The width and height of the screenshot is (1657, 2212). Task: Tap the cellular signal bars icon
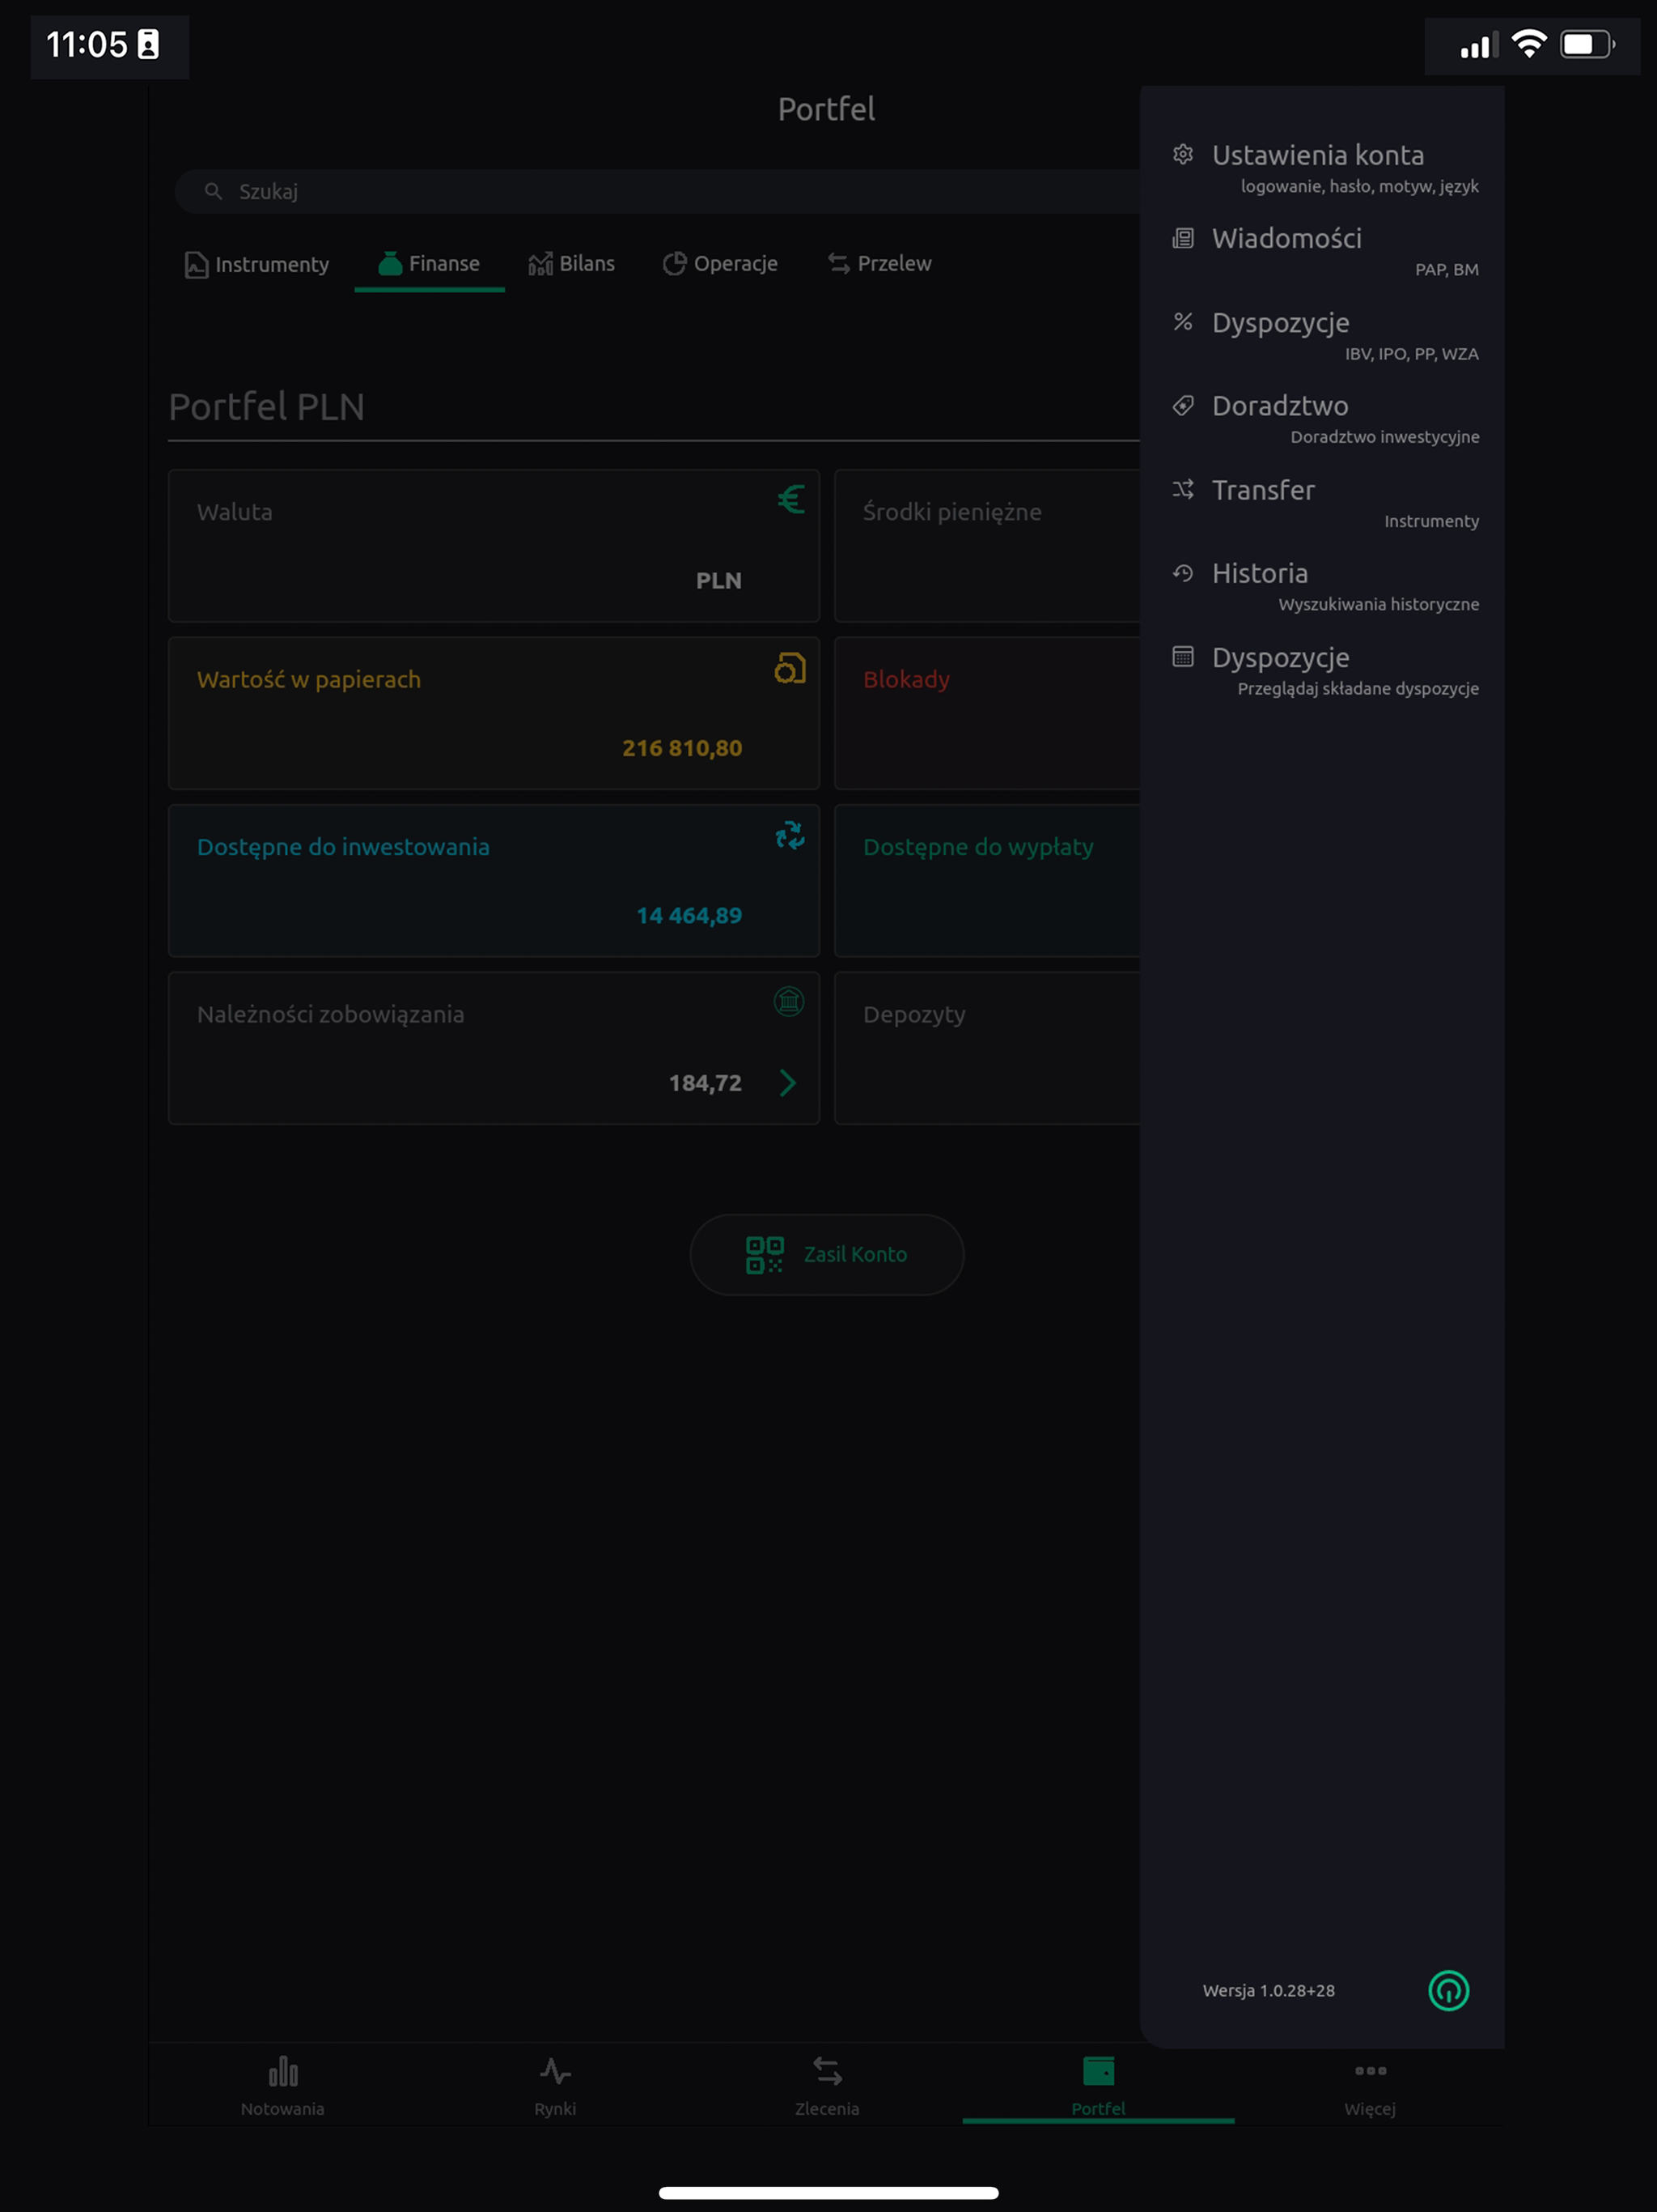(1478, 45)
